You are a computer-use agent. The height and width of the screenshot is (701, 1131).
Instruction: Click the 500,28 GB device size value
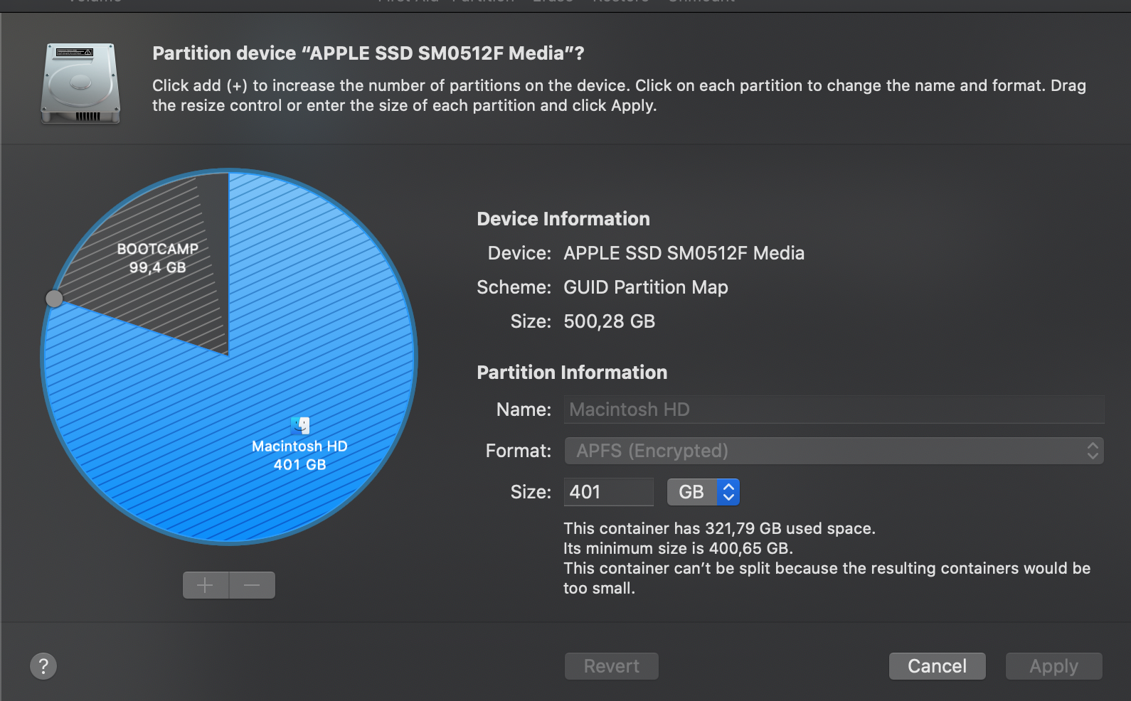[609, 321]
